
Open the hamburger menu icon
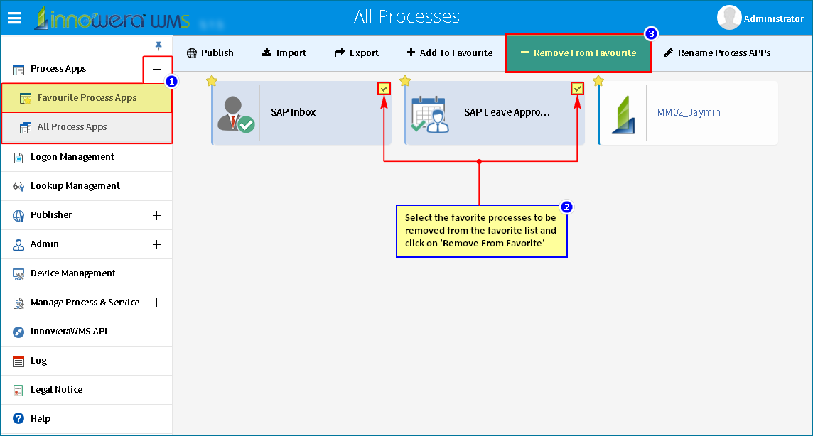pyautogui.click(x=14, y=18)
